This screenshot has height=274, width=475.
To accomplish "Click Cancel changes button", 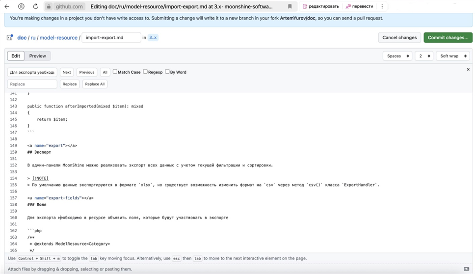I will pyautogui.click(x=399, y=38).
